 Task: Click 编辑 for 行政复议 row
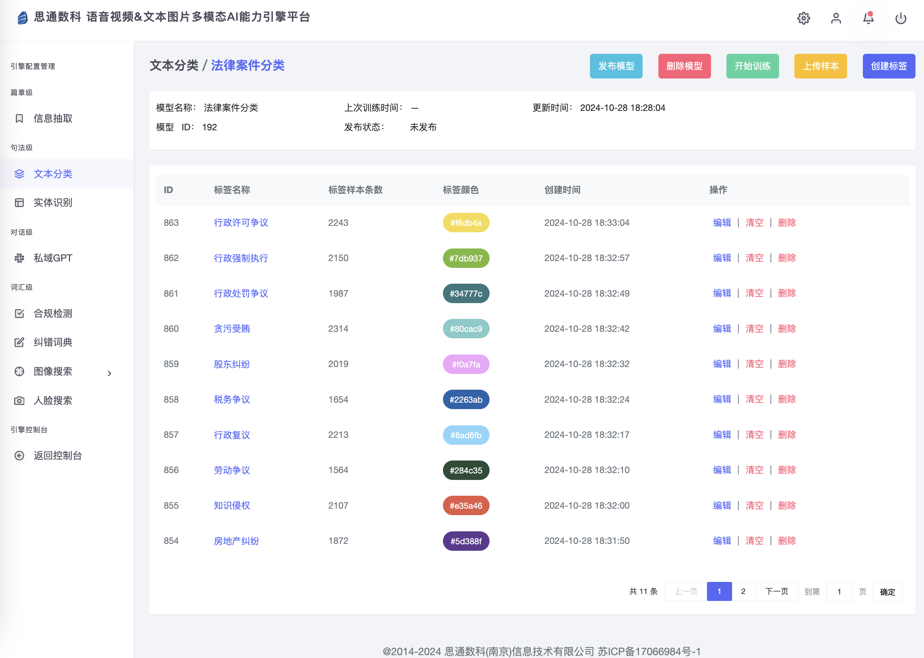pos(722,434)
